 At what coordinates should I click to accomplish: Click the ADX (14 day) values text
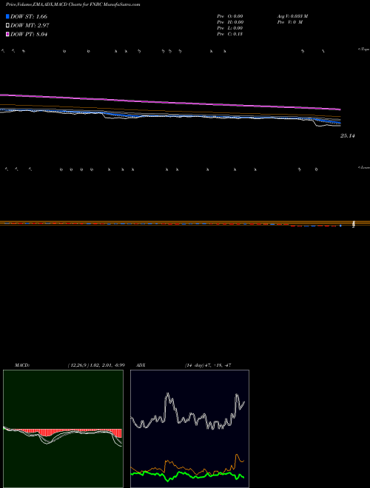click(208, 365)
